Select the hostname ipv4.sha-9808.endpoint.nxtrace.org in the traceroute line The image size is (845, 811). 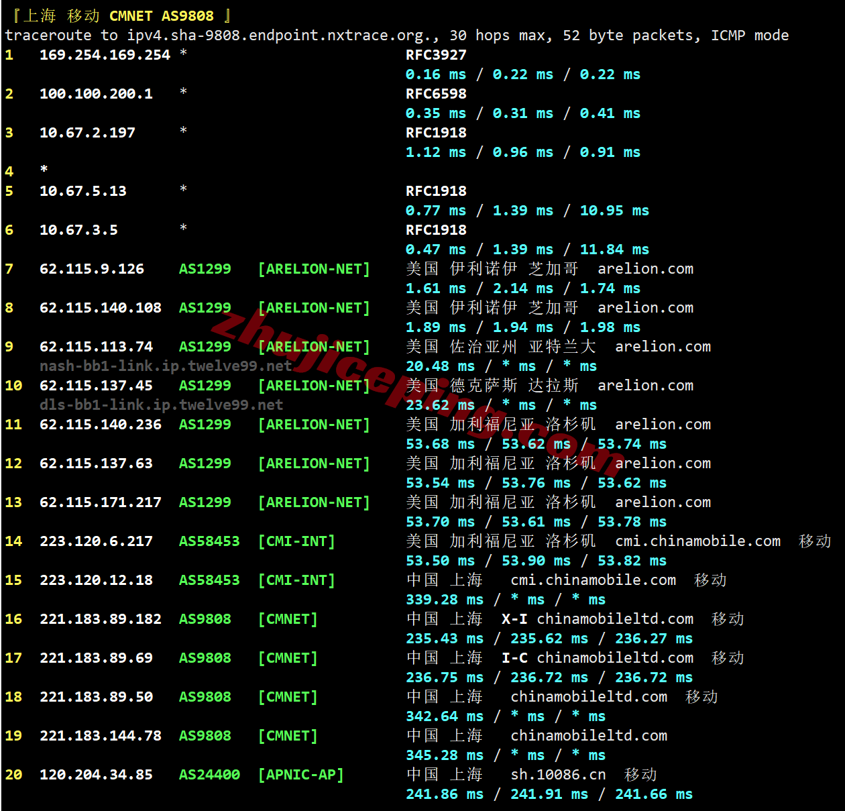279,36
